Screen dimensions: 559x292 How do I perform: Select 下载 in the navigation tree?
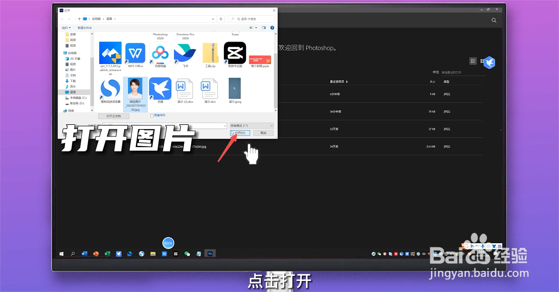(70, 81)
